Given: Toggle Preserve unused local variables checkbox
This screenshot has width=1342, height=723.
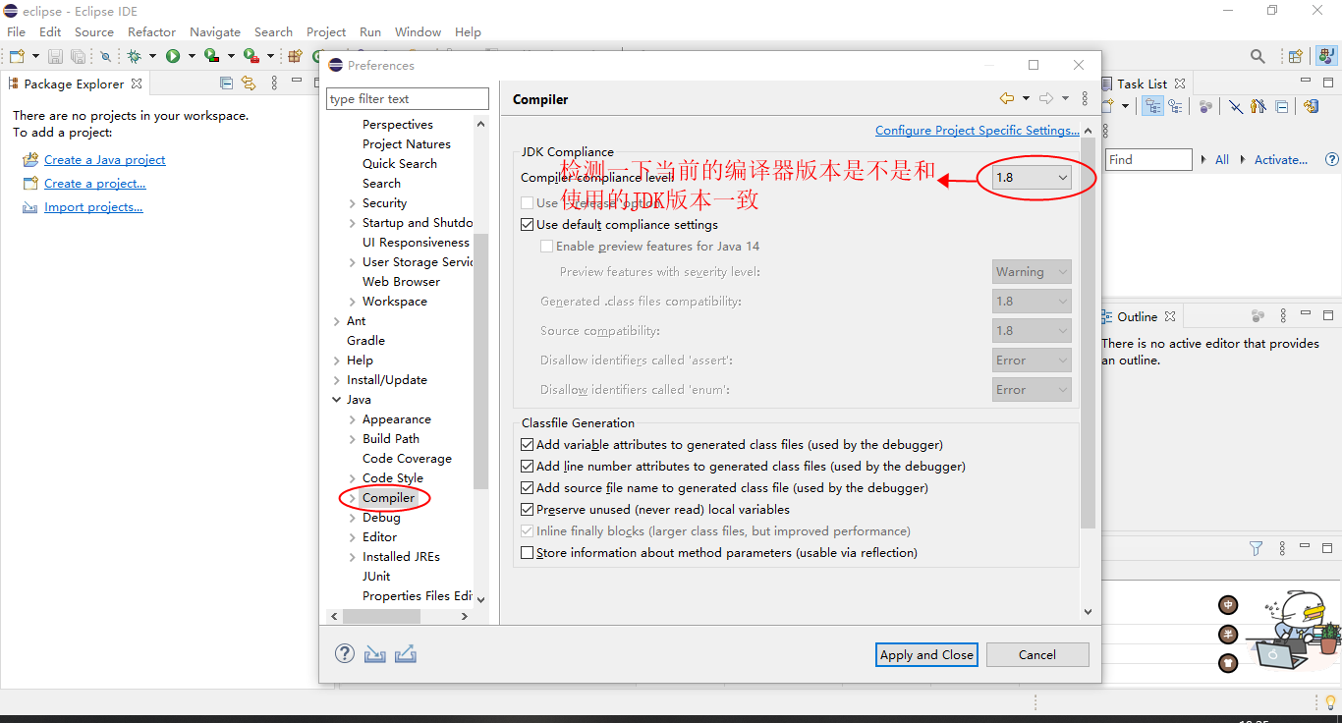Looking at the screenshot, I should pyautogui.click(x=528, y=510).
